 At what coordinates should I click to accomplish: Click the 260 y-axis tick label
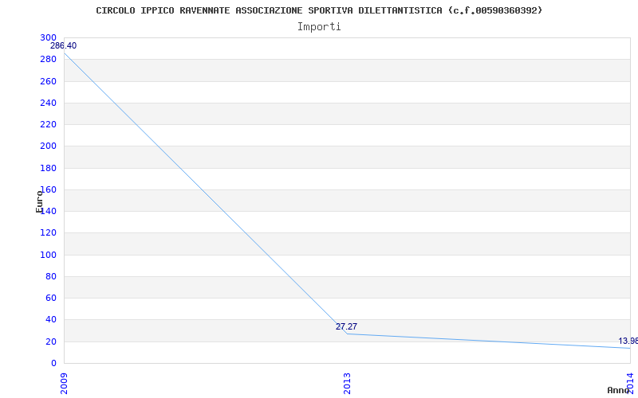point(48,81)
